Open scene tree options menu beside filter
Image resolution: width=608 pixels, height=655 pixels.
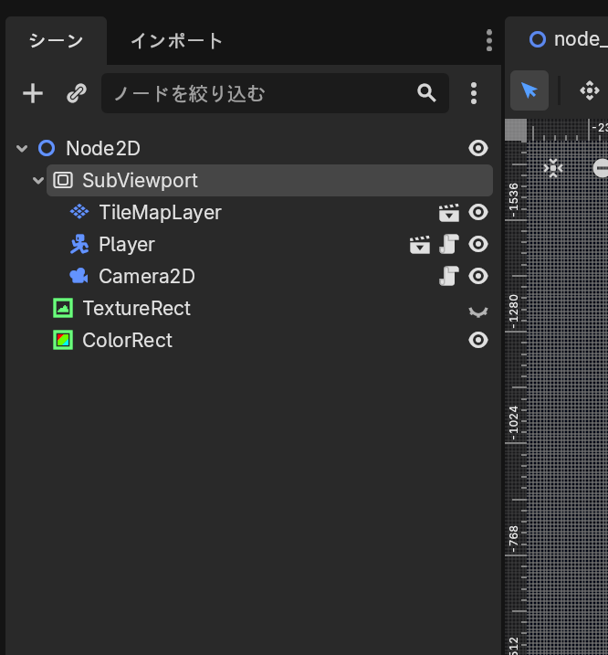[474, 93]
